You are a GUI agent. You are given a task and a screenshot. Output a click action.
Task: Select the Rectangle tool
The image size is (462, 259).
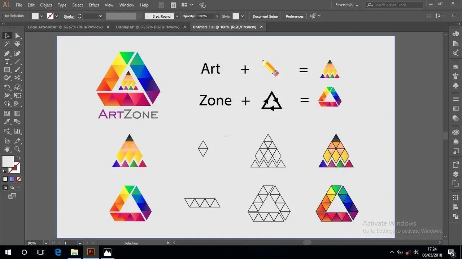point(7,70)
